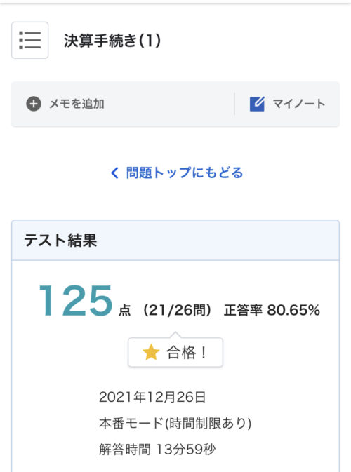Click the speech pointer above 合格 badge

(175, 335)
